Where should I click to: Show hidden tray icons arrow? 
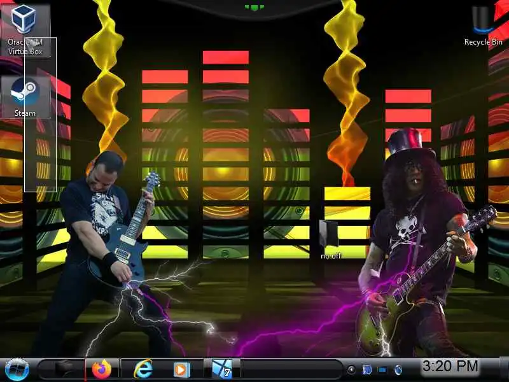pyautogui.click(x=351, y=370)
